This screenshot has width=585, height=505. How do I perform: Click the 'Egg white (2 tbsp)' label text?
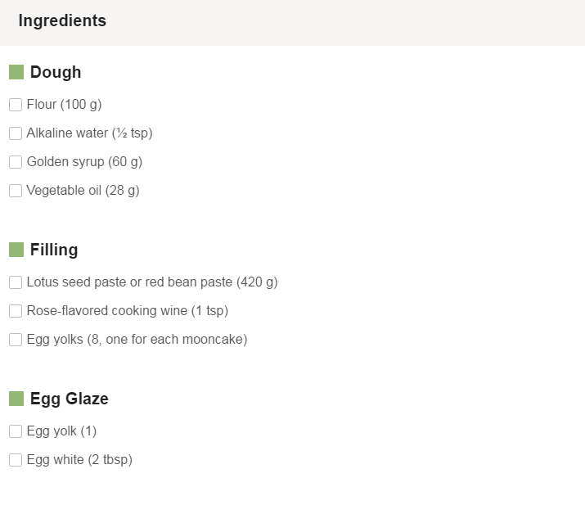pyautogui.click(x=79, y=460)
